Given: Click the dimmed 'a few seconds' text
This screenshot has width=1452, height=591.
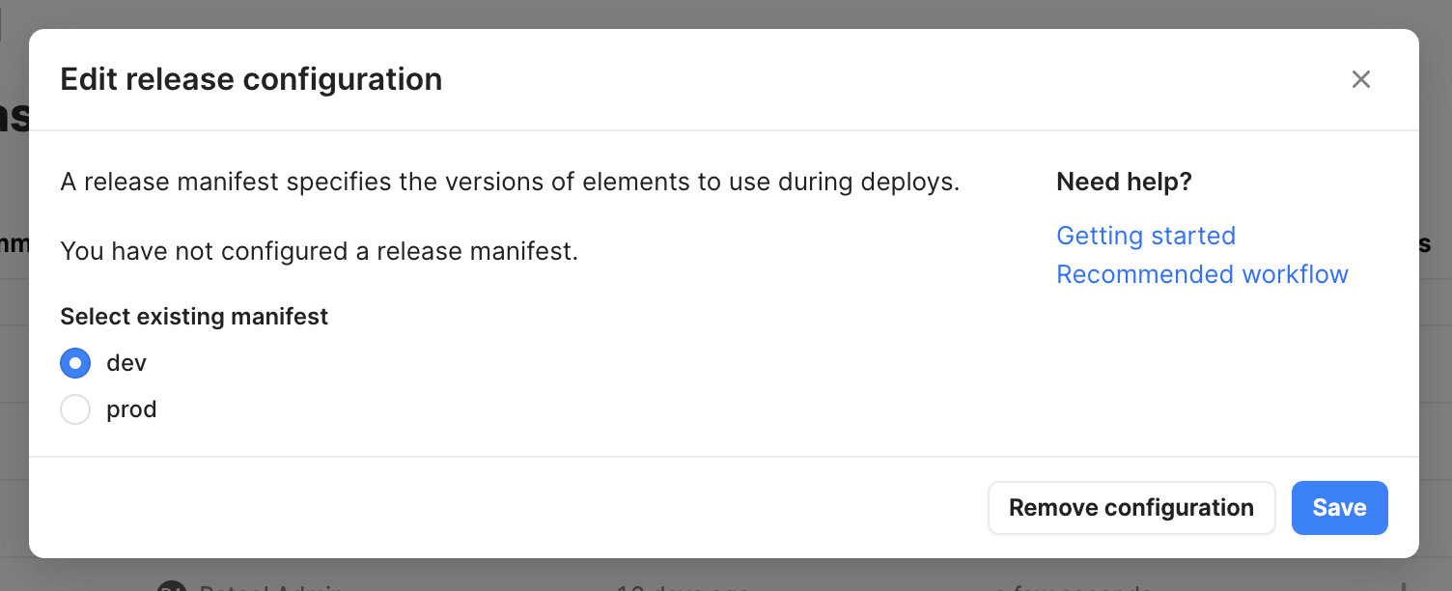Looking at the screenshot, I should (1074, 586).
